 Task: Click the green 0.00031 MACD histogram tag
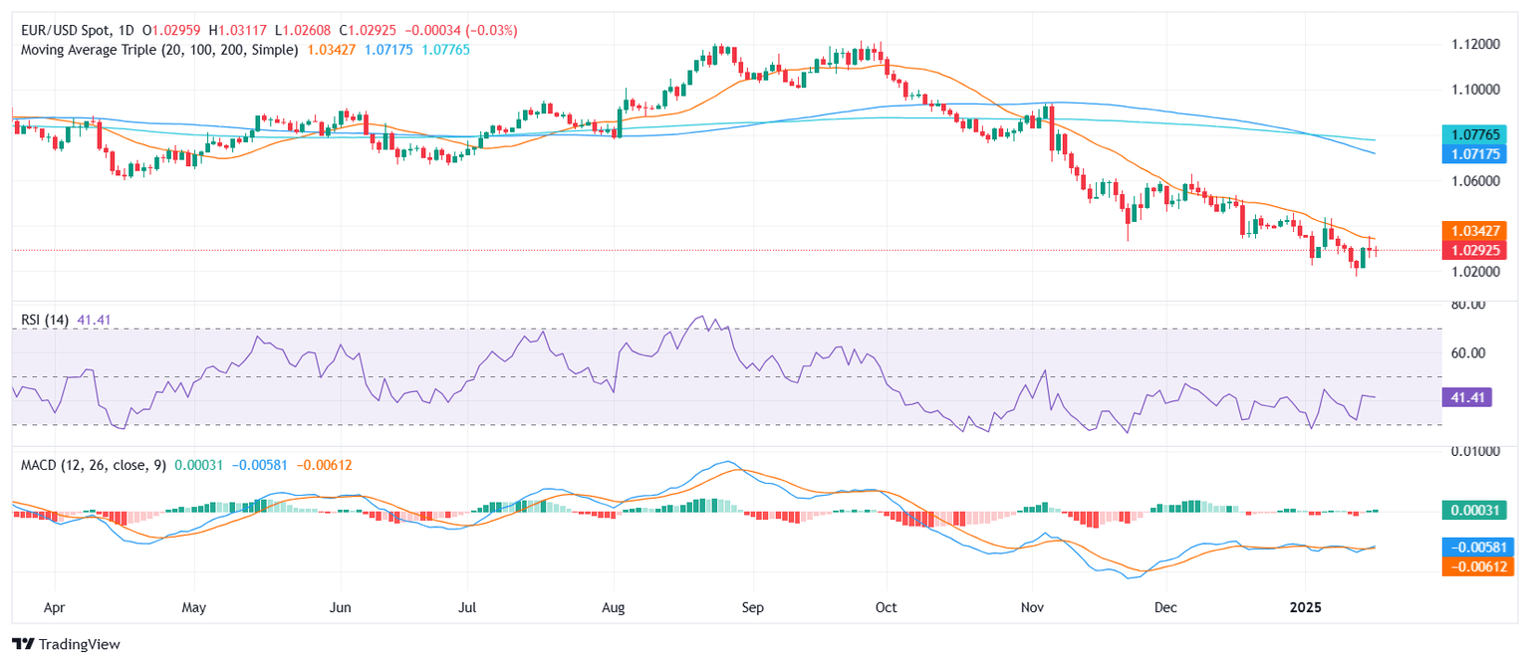(x=1478, y=511)
